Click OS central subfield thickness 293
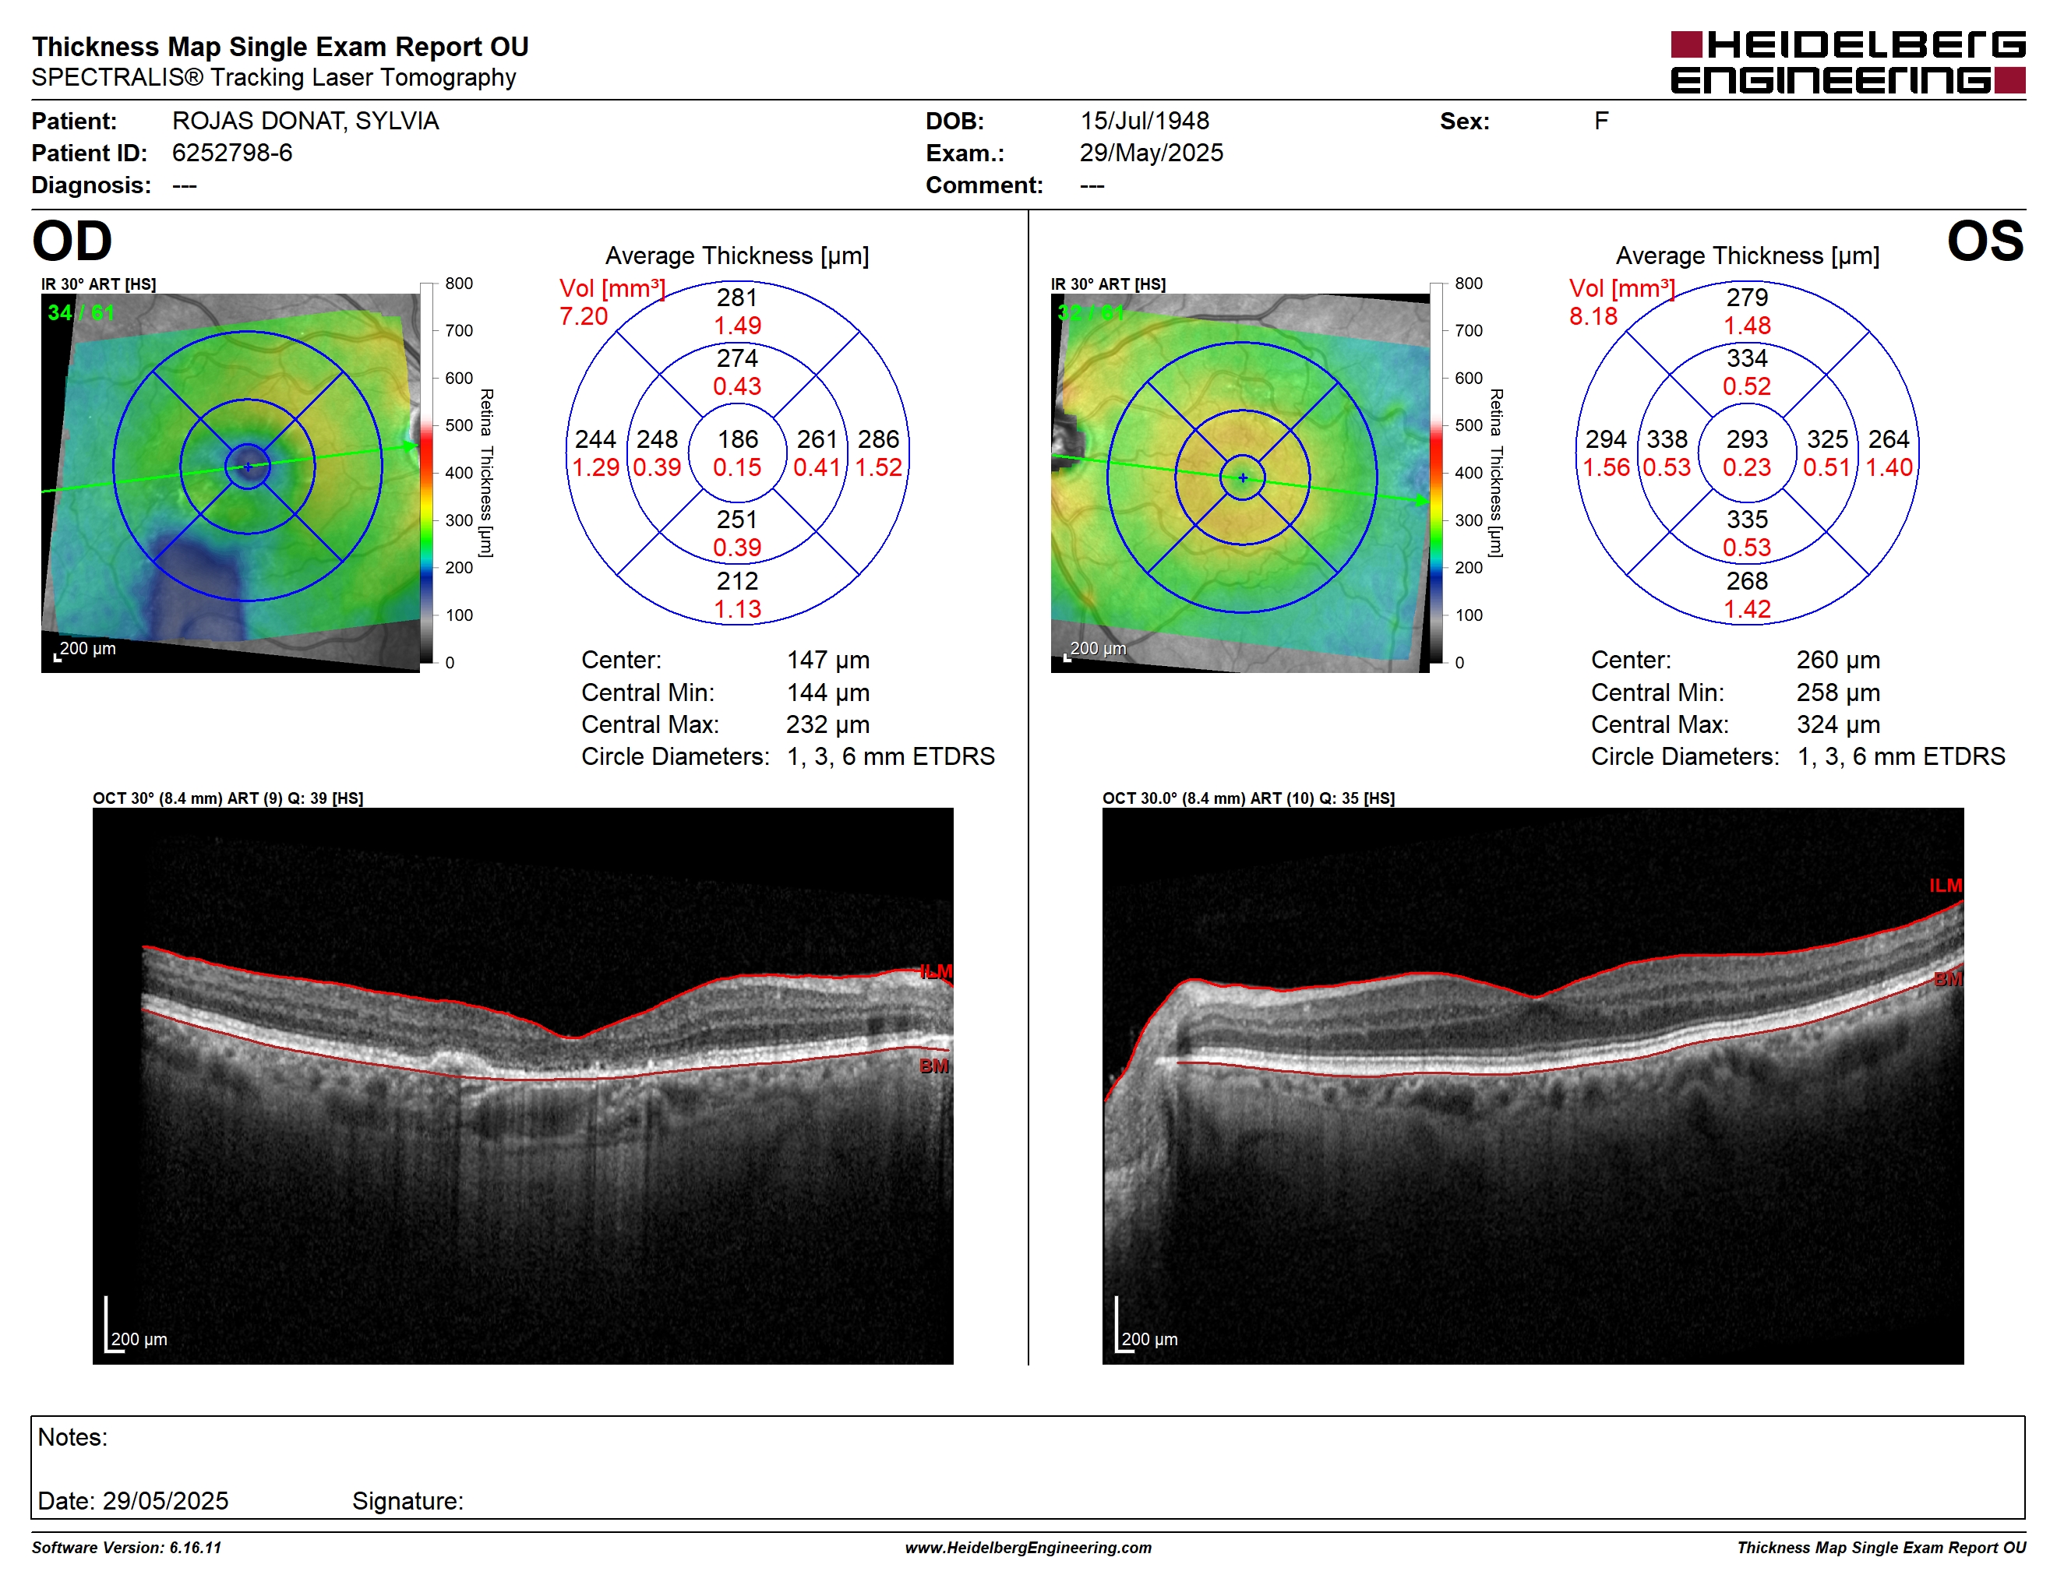This screenshot has height=1589, width=2057. click(x=1747, y=439)
